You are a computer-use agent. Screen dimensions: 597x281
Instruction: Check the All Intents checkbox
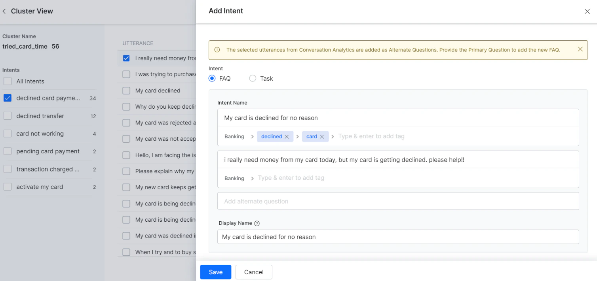coord(7,81)
